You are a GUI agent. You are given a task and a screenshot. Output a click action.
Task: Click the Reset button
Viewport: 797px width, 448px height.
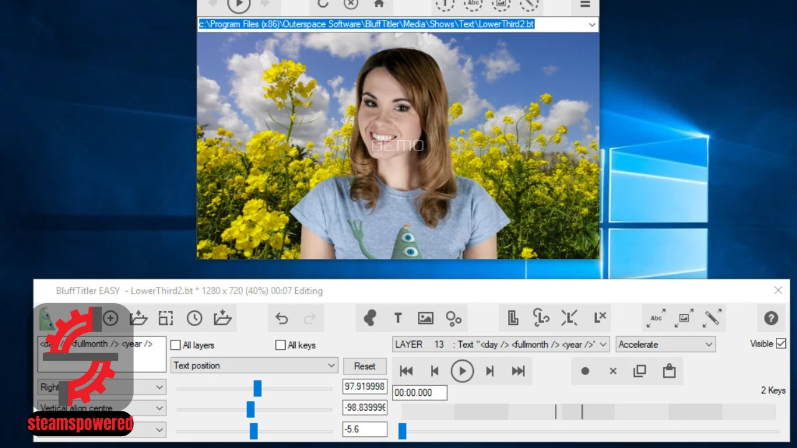[x=365, y=366]
